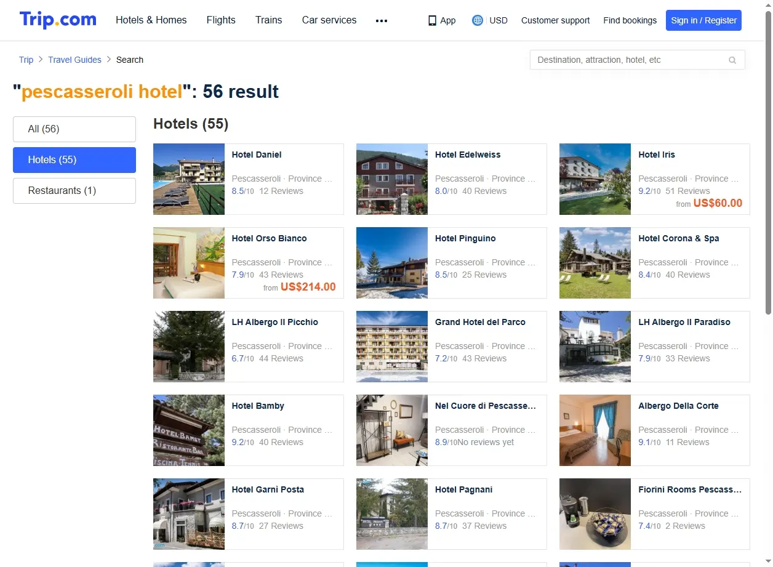Screen dimensions: 773x567
Task: Go to Trip breadcrumb link
Action: (26, 60)
